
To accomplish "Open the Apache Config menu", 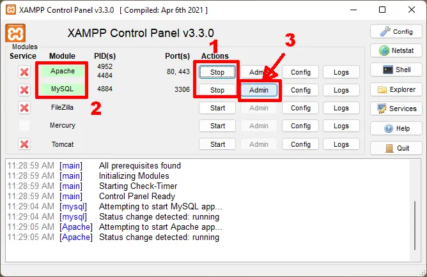I will 300,72.
